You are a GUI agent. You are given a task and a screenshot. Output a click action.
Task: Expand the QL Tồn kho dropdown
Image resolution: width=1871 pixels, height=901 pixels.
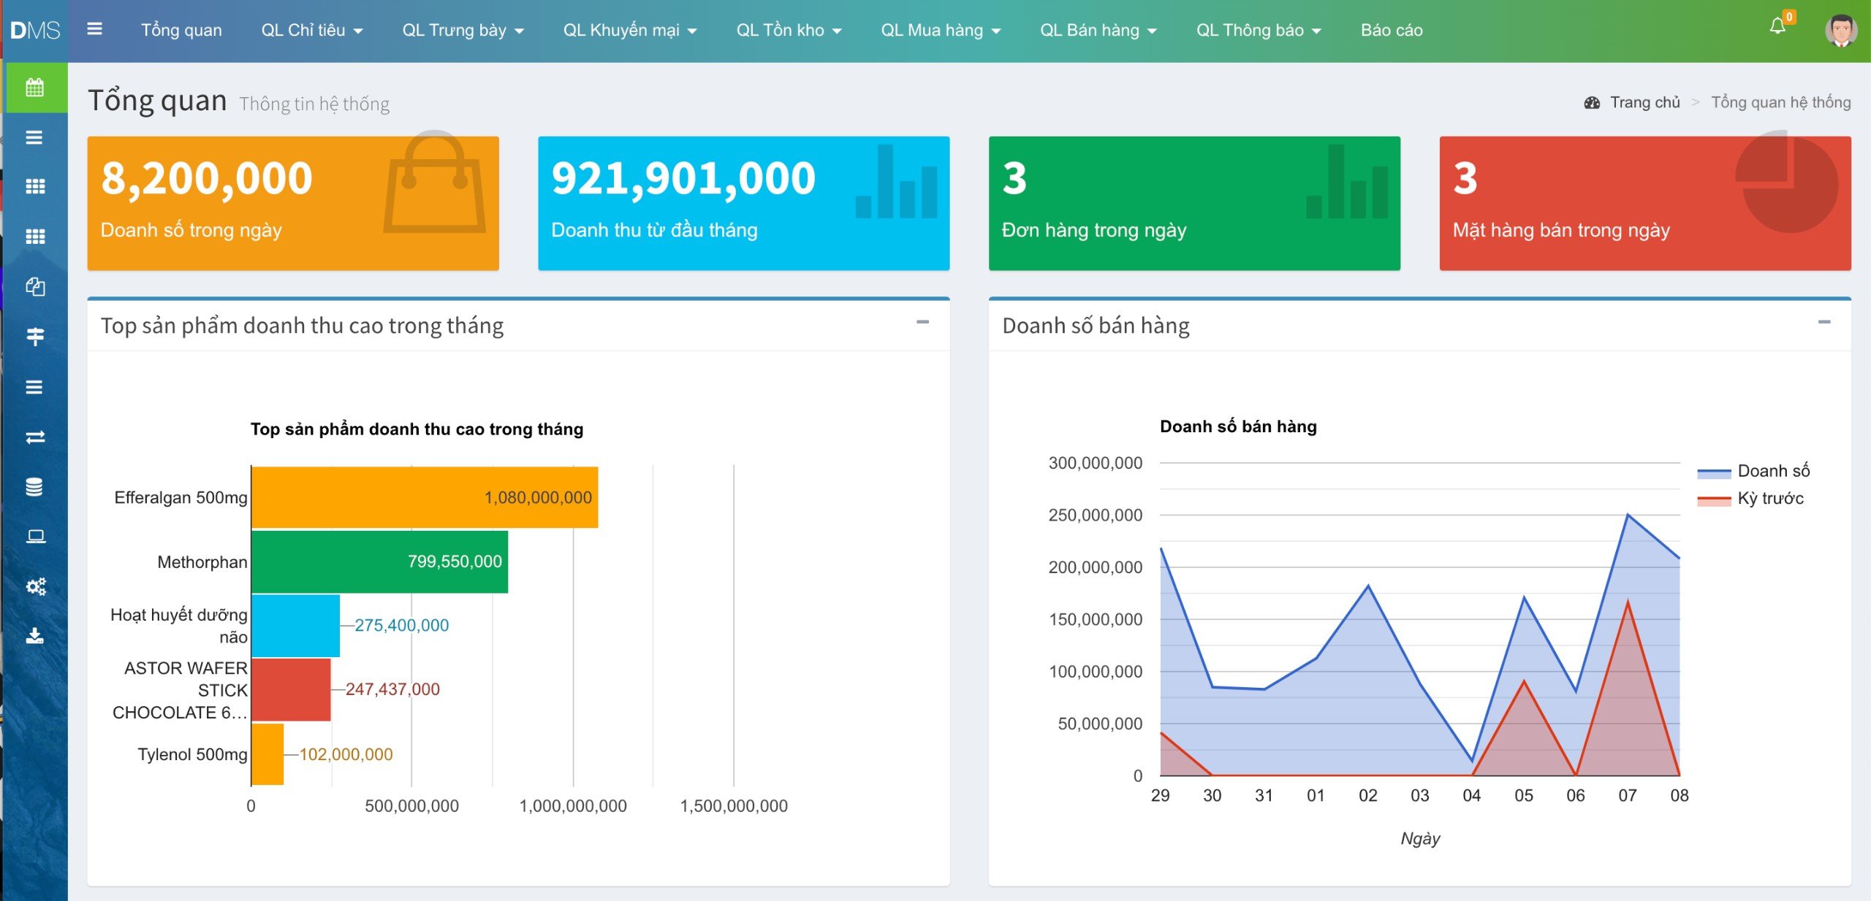789,30
